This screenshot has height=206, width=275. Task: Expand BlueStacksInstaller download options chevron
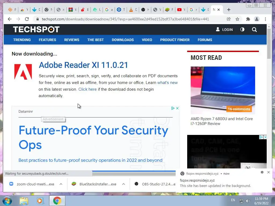[124, 184]
